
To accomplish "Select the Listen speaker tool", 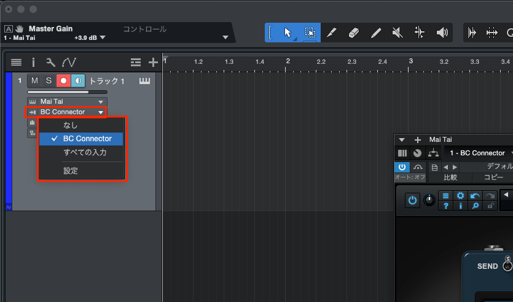I will pos(442,33).
